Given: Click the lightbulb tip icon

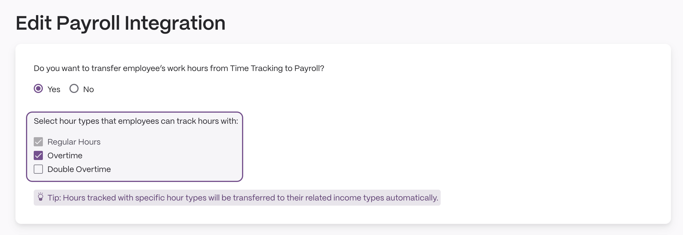Looking at the screenshot, I should pos(41,197).
